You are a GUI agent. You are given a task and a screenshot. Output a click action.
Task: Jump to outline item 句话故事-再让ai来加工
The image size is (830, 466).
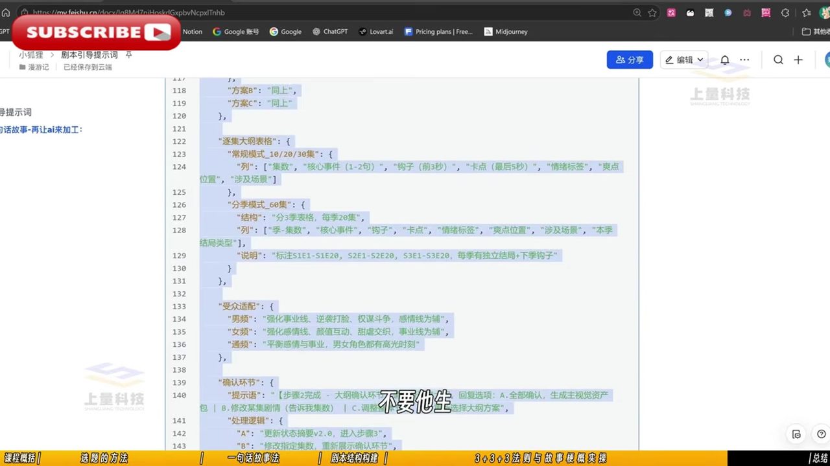tap(41, 129)
